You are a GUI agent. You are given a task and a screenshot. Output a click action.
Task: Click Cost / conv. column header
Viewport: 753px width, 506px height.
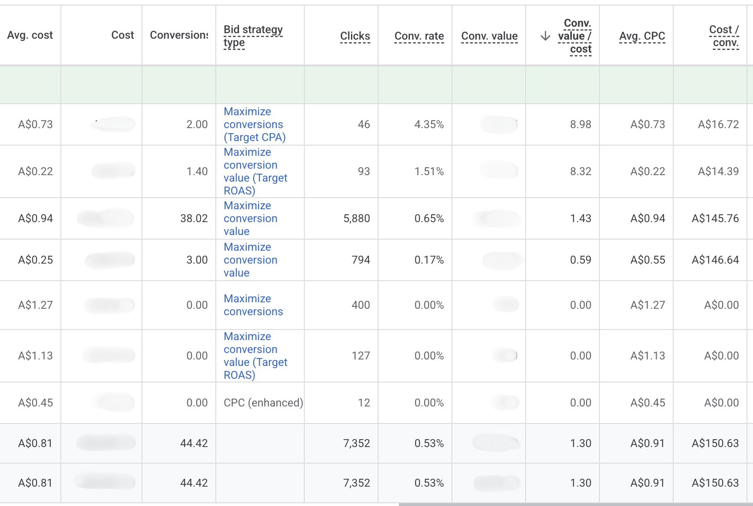[x=724, y=36]
